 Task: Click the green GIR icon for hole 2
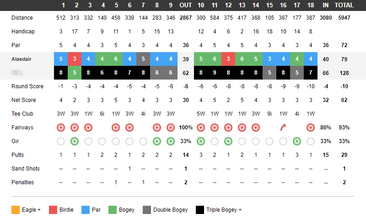pos(75,141)
